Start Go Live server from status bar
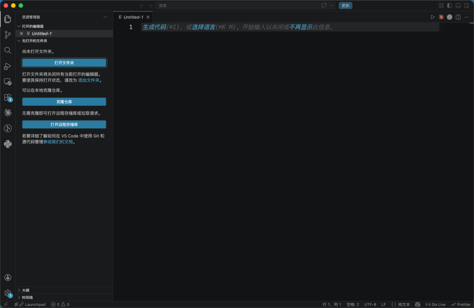The width and height of the screenshot is (474, 308). pyautogui.click(x=436, y=304)
